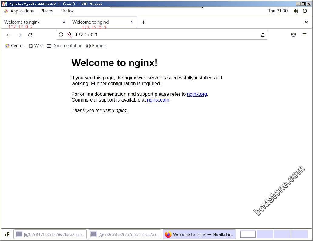The width and height of the screenshot is (313, 241).
Task: Open the Save to Pocket icon
Action: click(x=294, y=35)
